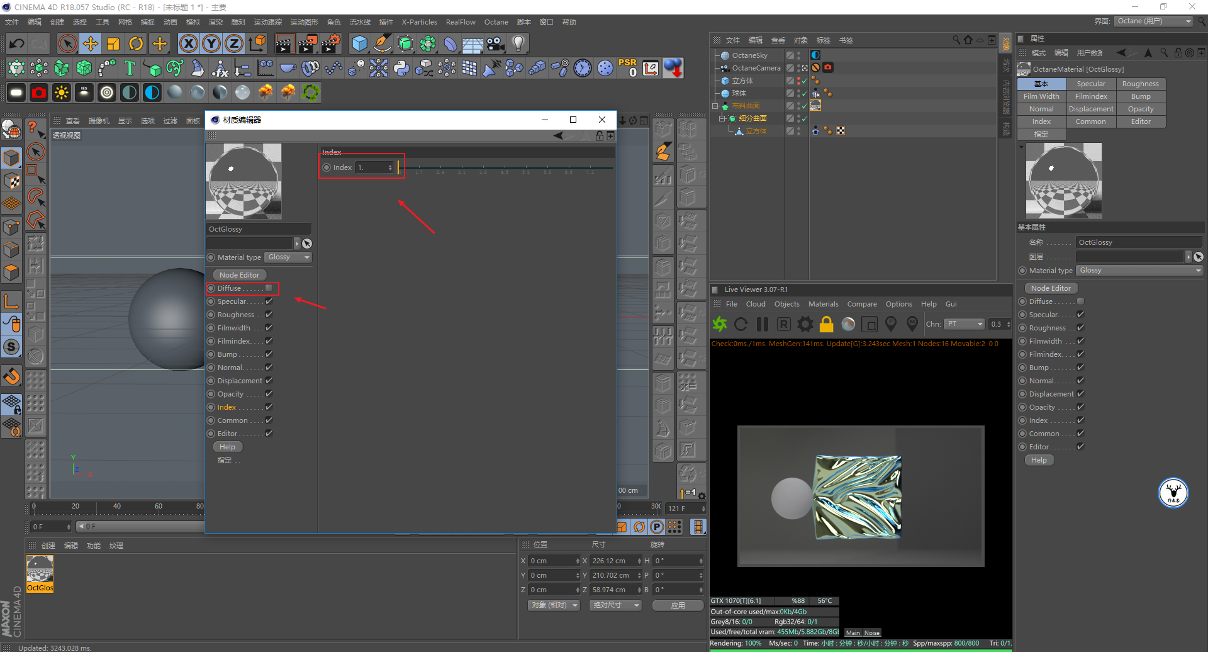Click the 应用 apply button
The height and width of the screenshot is (652, 1208).
tap(678, 605)
